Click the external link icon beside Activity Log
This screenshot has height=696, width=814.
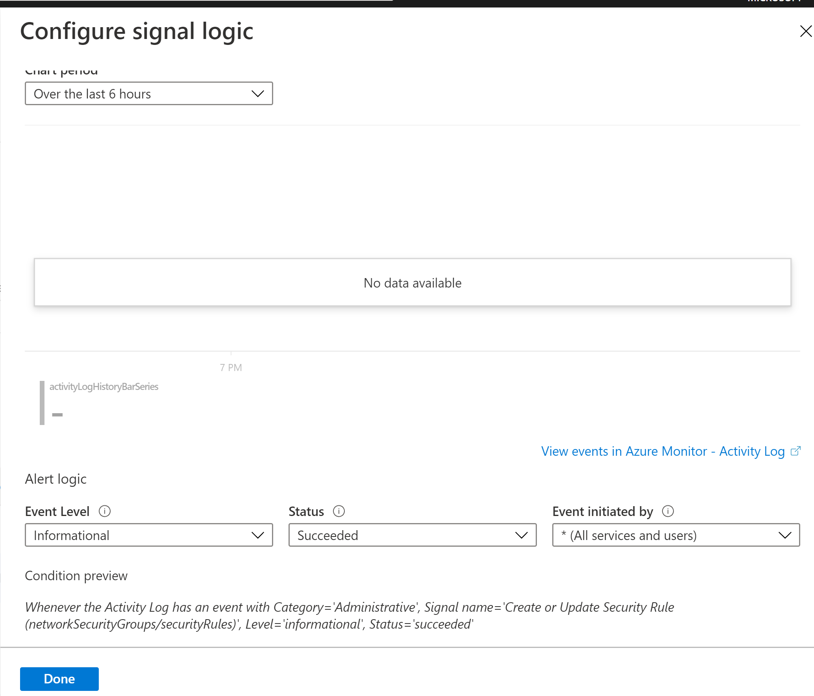(x=795, y=451)
